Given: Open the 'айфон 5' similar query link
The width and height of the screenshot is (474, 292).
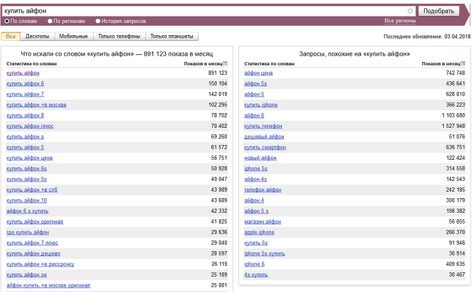Looking at the screenshot, I should pos(254,94).
